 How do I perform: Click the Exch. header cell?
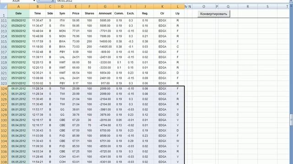pyautogui.click(x=130, y=13)
